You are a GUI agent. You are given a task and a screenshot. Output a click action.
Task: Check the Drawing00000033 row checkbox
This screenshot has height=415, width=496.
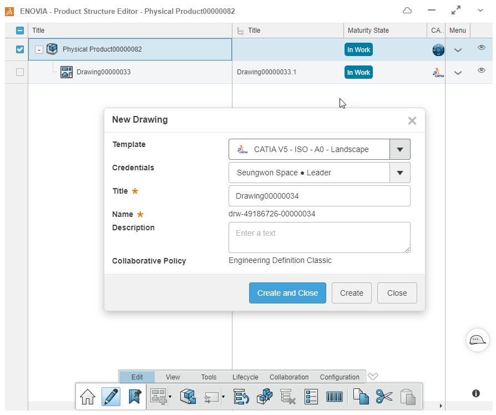point(20,72)
